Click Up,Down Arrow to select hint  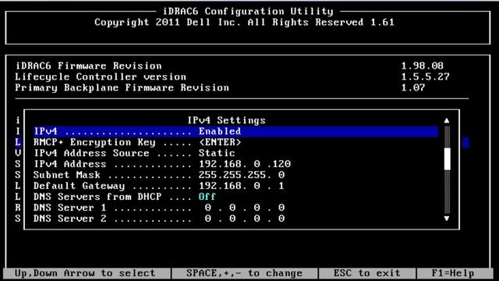coord(85,273)
